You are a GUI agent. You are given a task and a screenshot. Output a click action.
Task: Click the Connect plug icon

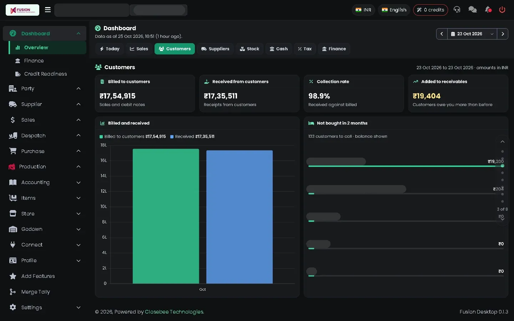point(13,245)
